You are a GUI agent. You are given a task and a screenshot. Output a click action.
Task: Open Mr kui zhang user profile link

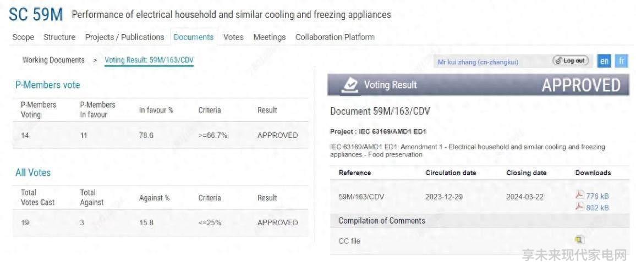478,63
